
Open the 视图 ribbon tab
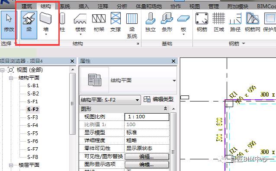click(195, 6)
